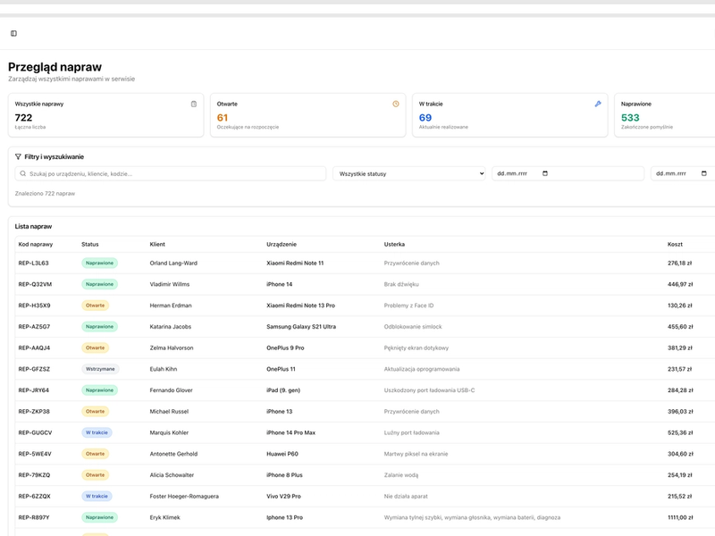This screenshot has width=715, height=536.
Task: Click fault Martwy piksel na ekranie
Action: (416, 454)
